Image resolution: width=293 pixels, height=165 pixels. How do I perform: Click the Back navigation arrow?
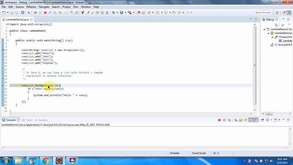179,12
